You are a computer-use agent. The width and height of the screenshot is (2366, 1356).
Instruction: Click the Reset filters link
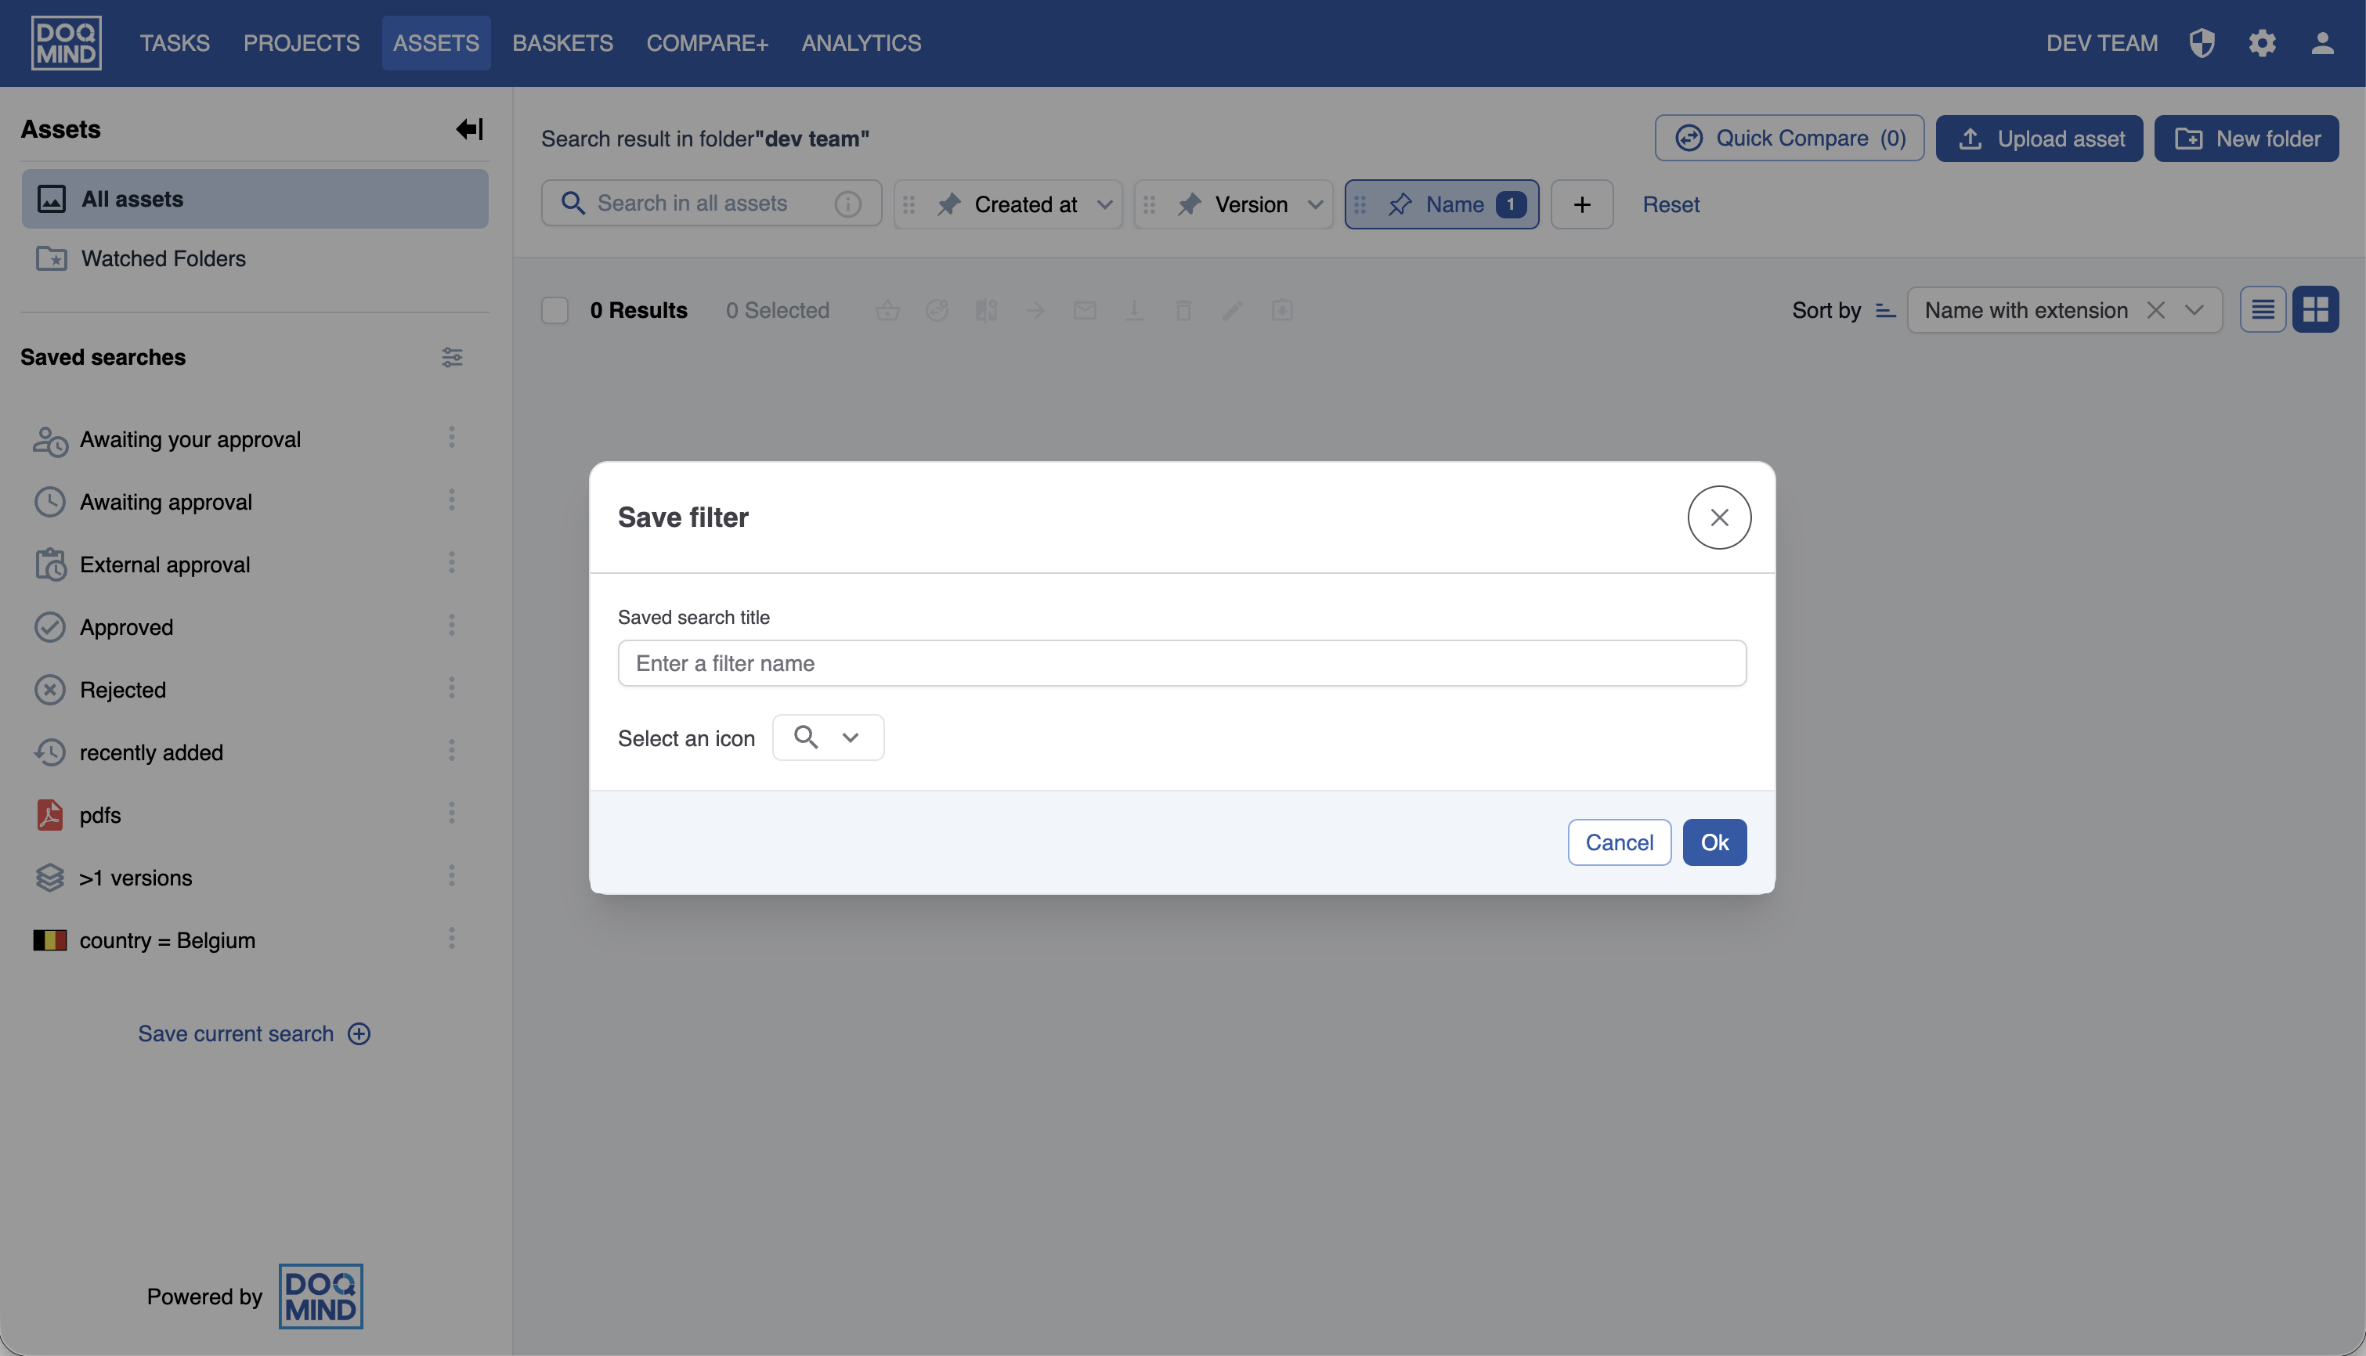1671,204
